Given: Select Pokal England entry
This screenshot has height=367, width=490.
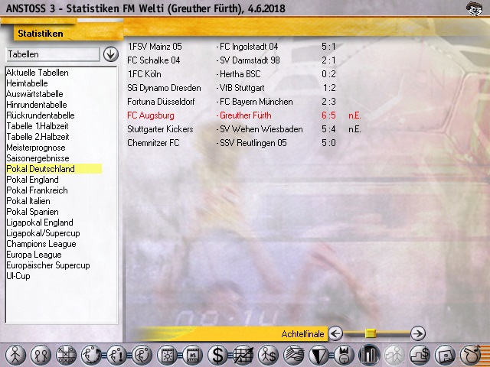Looking at the screenshot, I should [x=32, y=180].
